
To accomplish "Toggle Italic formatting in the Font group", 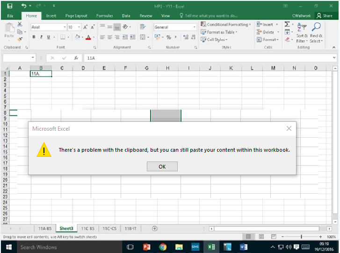I will point(41,37).
